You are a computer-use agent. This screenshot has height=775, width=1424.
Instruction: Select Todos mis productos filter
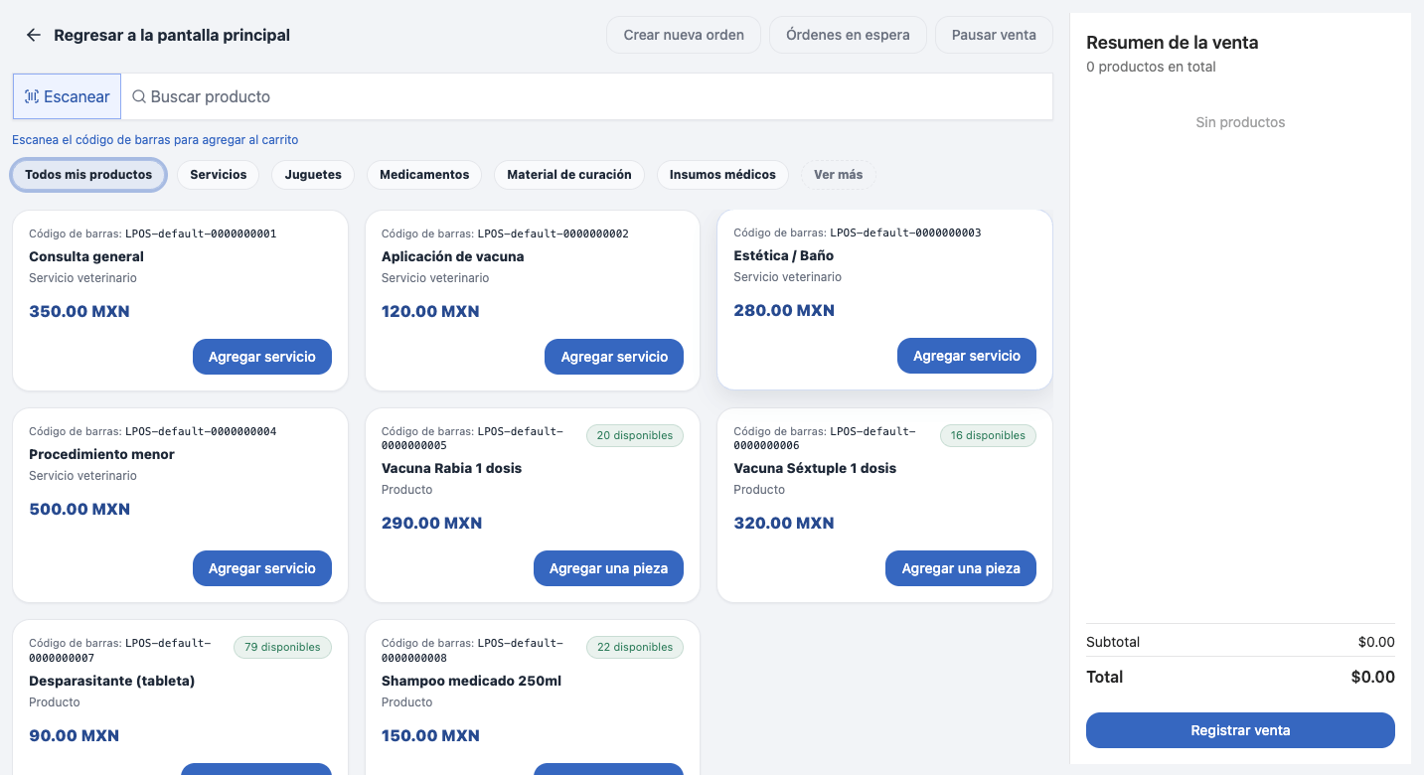[x=88, y=175]
